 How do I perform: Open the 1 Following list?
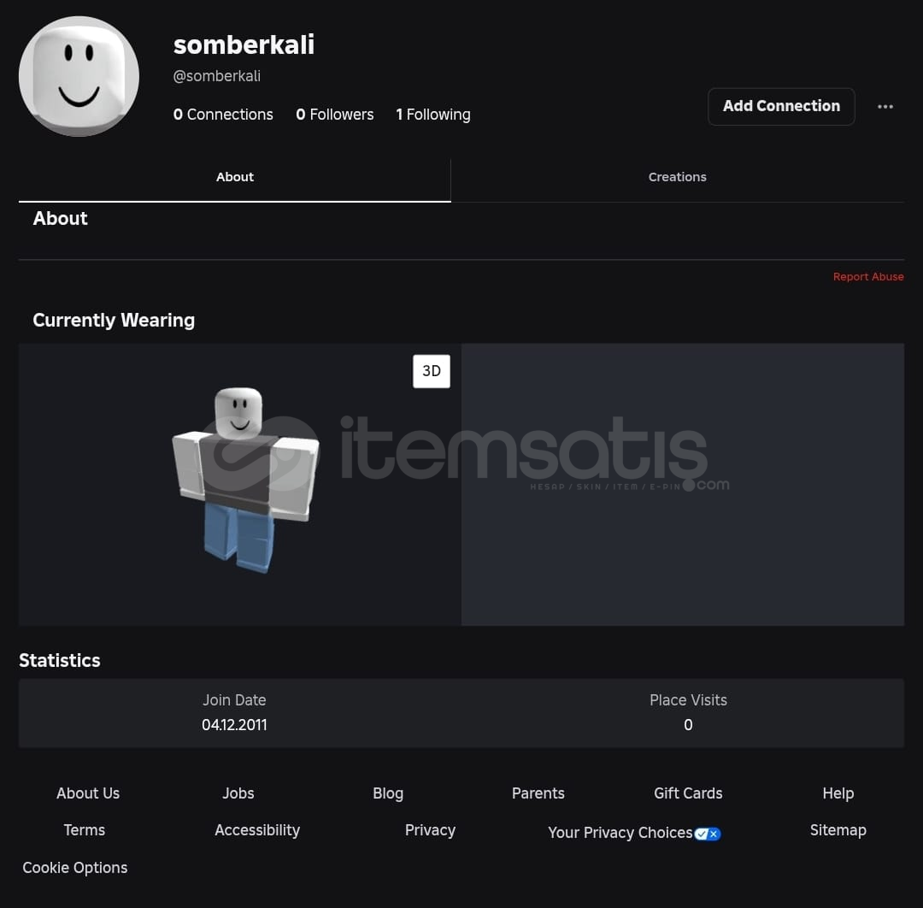[433, 115]
